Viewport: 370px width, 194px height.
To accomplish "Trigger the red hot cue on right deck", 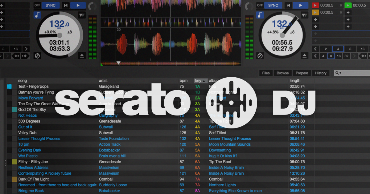I will click(315, 5).
